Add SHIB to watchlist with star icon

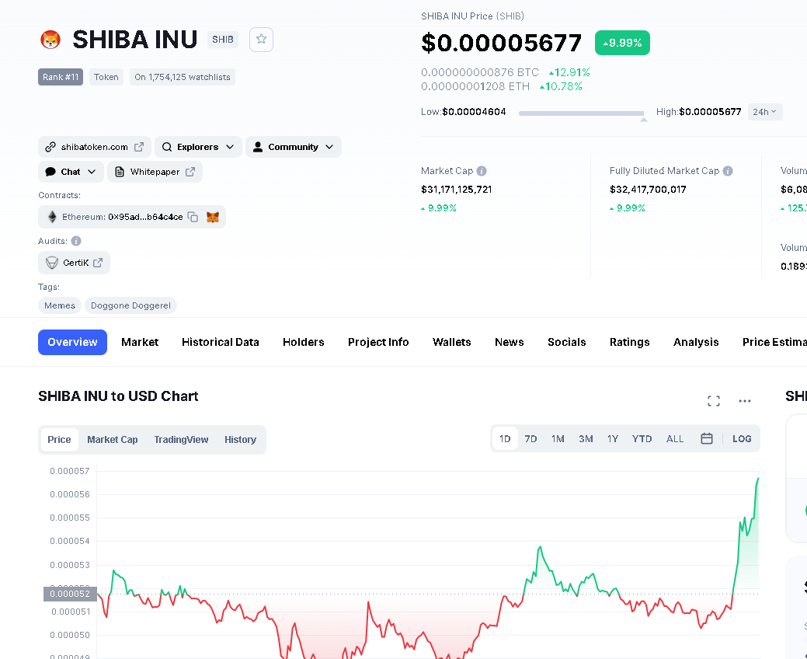coord(262,39)
